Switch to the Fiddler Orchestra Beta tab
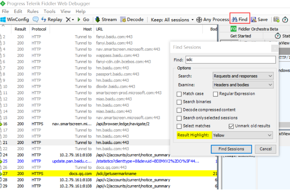 (x=254, y=29)
